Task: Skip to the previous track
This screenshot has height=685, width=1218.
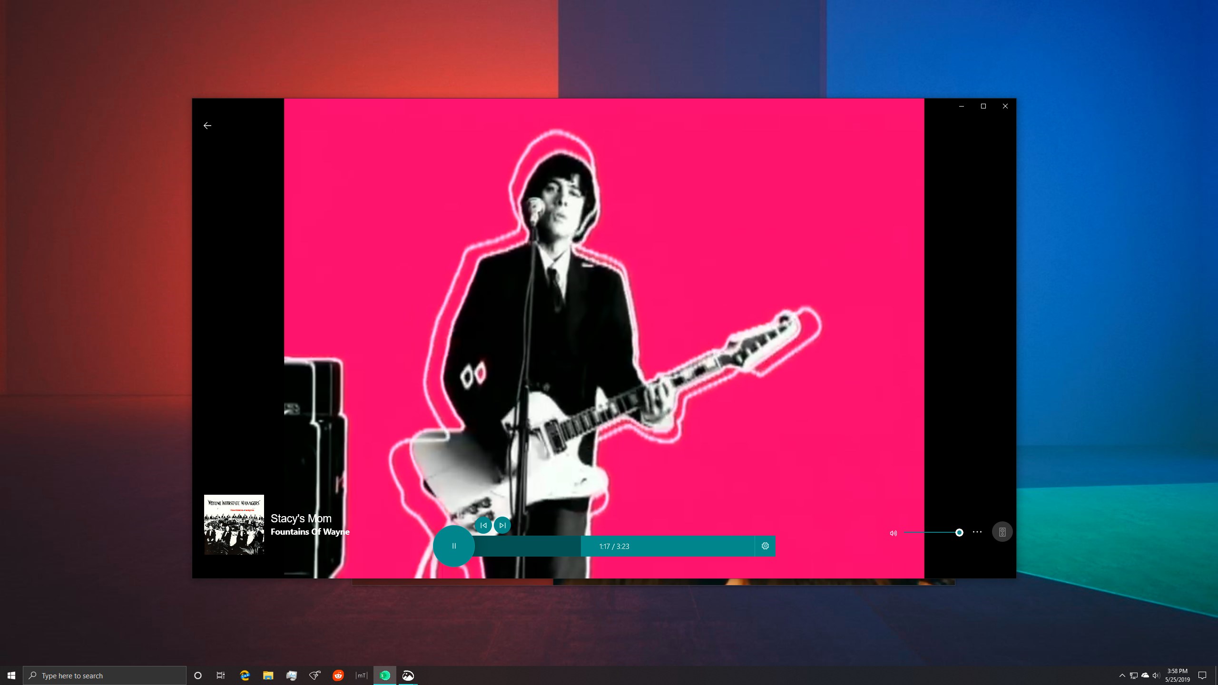Action: pyautogui.click(x=483, y=525)
